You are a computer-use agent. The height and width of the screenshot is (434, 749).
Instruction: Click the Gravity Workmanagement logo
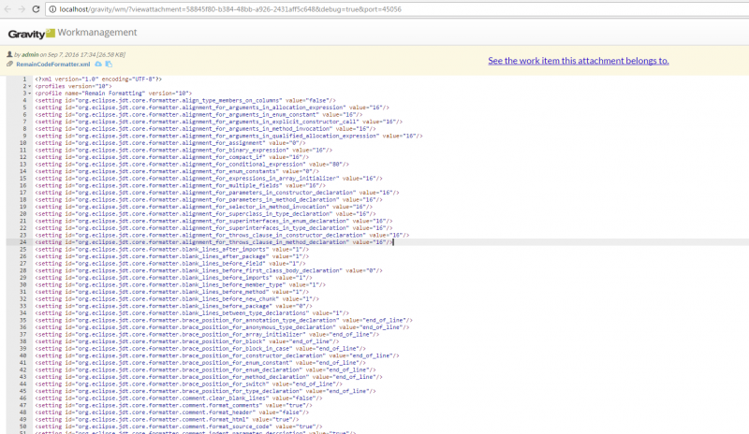[72, 33]
